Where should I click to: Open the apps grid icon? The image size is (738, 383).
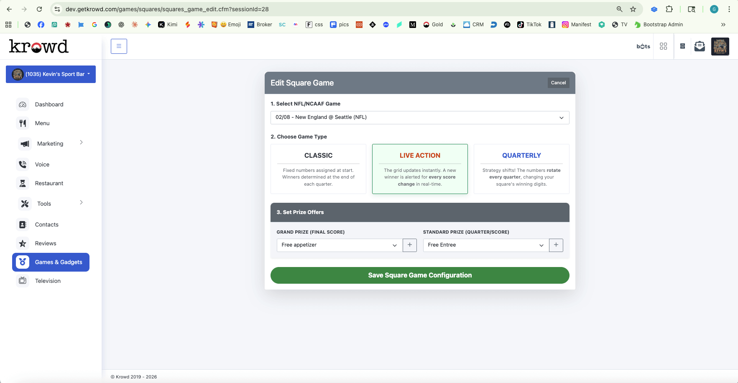pyautogui.click(x=663, y=46)
